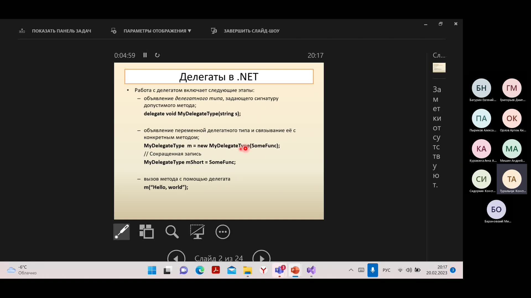Reset the presentation timer
This screenshot has width=531, height=298.
pos(157,55)
